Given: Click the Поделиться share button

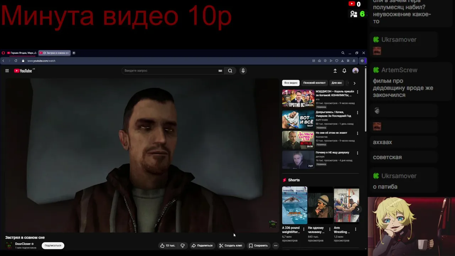Looking at the screenshot, I should pyautogui.click(x=202, y=245).
